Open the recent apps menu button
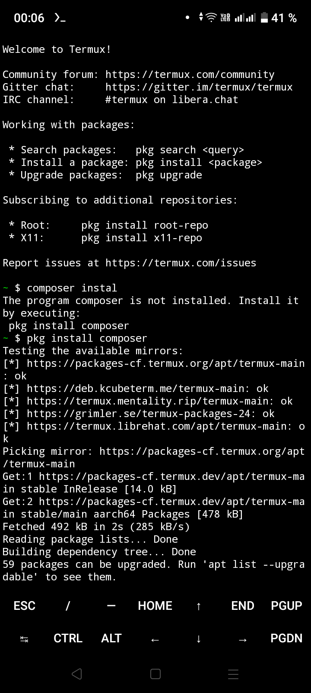 point(233,674)
